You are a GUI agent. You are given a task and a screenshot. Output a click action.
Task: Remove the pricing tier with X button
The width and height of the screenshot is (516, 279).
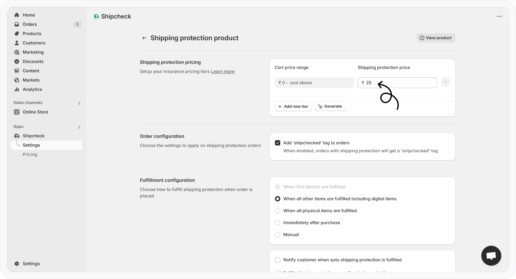click(445, 82)
